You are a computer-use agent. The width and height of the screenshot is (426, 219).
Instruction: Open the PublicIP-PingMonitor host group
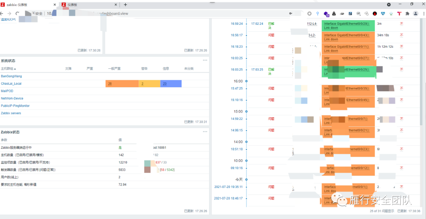(x=15, y=106)
